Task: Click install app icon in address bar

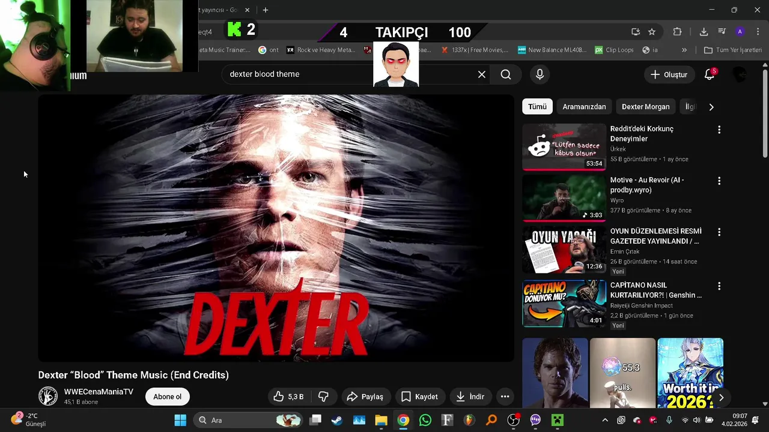Action: pyautogui.click(x=636, y=32)
